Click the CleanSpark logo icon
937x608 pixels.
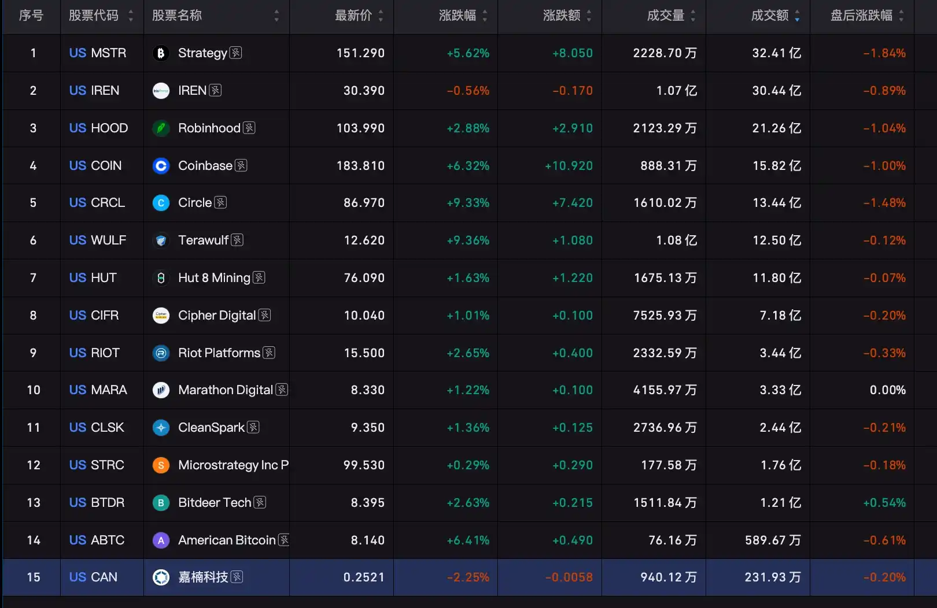click(161, 428)
